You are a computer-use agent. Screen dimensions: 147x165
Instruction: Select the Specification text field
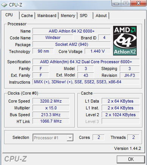click(x=86, y=62)
